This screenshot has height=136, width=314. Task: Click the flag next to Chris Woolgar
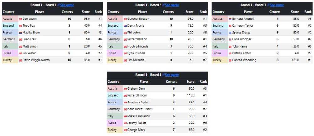point(230,39)
